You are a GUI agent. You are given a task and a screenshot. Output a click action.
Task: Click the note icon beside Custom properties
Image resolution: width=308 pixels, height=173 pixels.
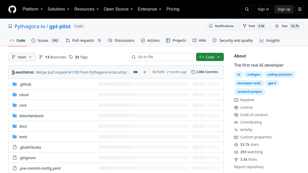236,137
